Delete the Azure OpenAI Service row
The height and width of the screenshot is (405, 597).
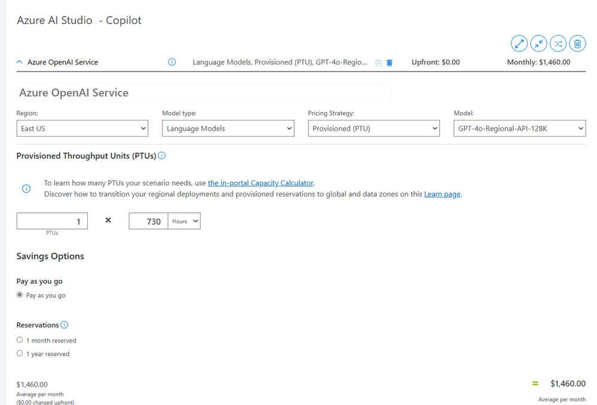[390, 63]
